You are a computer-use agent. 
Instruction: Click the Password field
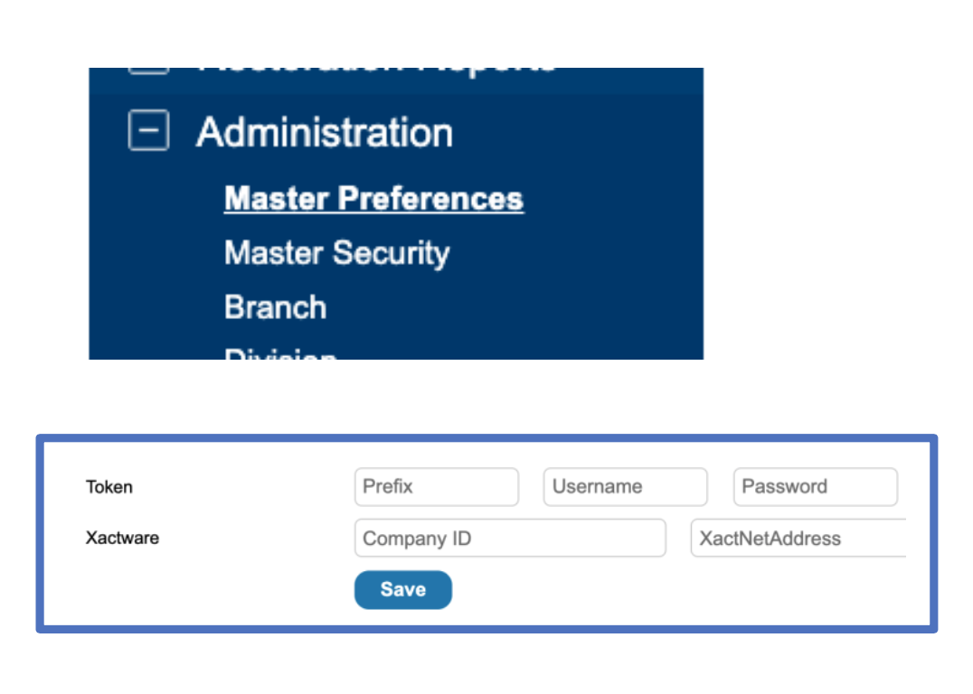point(815,486)
